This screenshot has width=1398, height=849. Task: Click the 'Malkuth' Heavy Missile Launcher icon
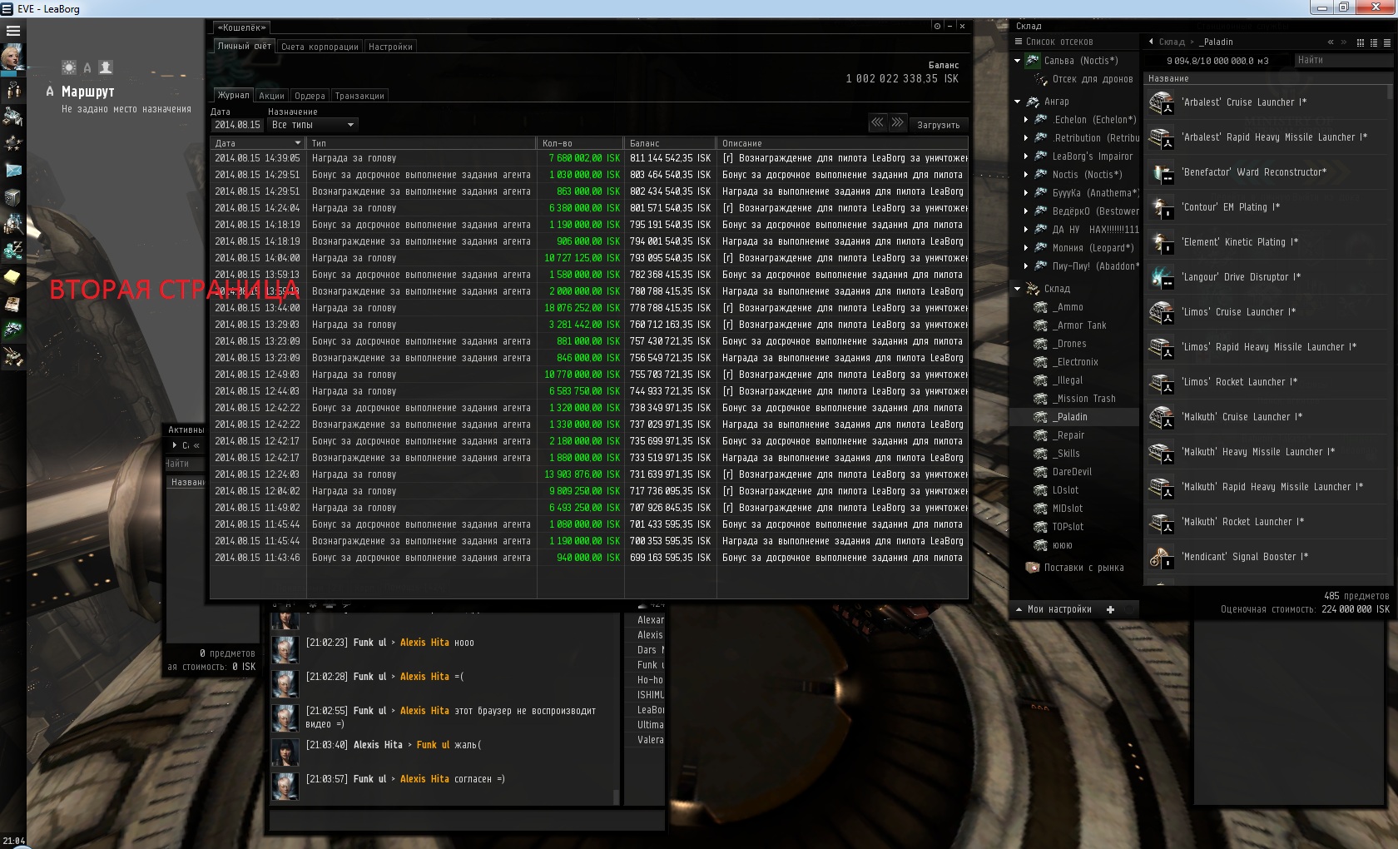tap(1161, 452)
